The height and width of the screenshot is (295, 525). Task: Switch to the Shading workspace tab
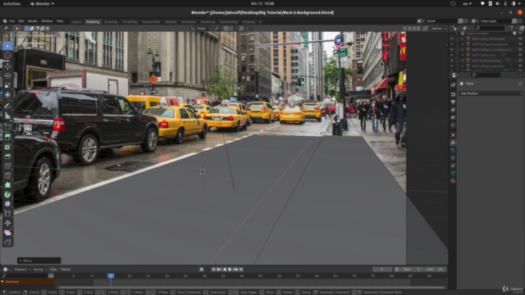[x=171, y=22]
